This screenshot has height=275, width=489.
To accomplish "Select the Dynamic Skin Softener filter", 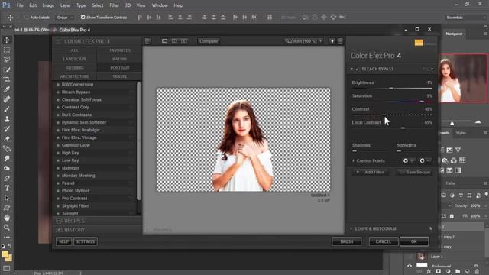I will pyautogui.click(x=84, y=122).
